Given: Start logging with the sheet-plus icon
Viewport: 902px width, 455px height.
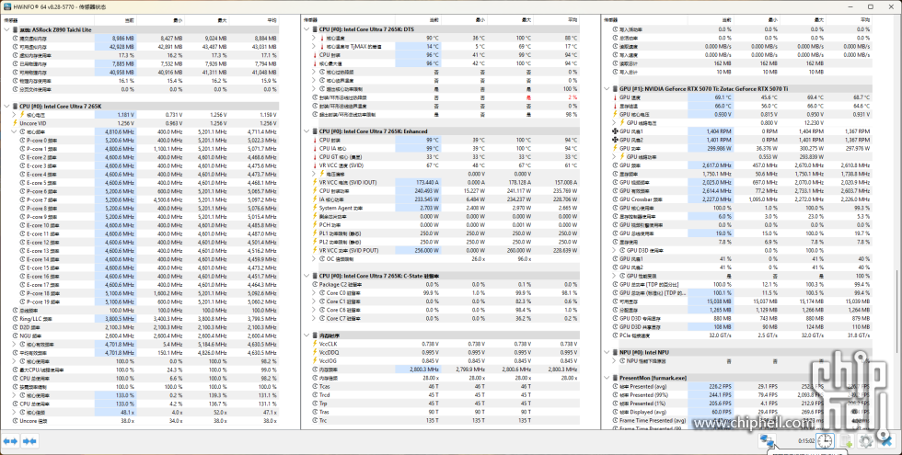Looking at the screenshot, I should (846, 440).
